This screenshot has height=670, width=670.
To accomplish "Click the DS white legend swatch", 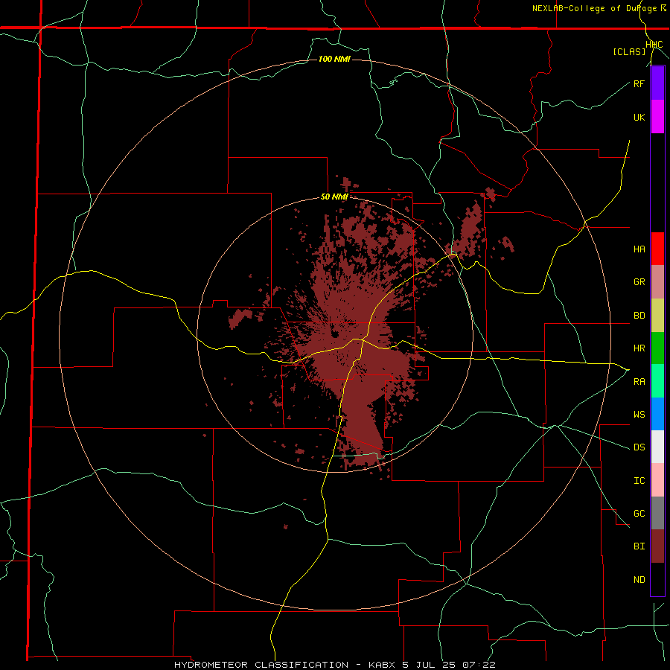I will (x=657, y=447).
